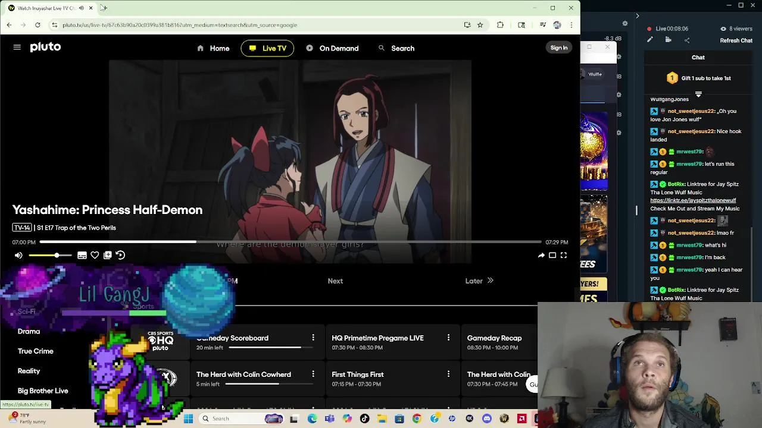Image resolution: width=762 pixels, height=428 pixels.
Task: Go back in the browser
Action: [x=9, y=25]
